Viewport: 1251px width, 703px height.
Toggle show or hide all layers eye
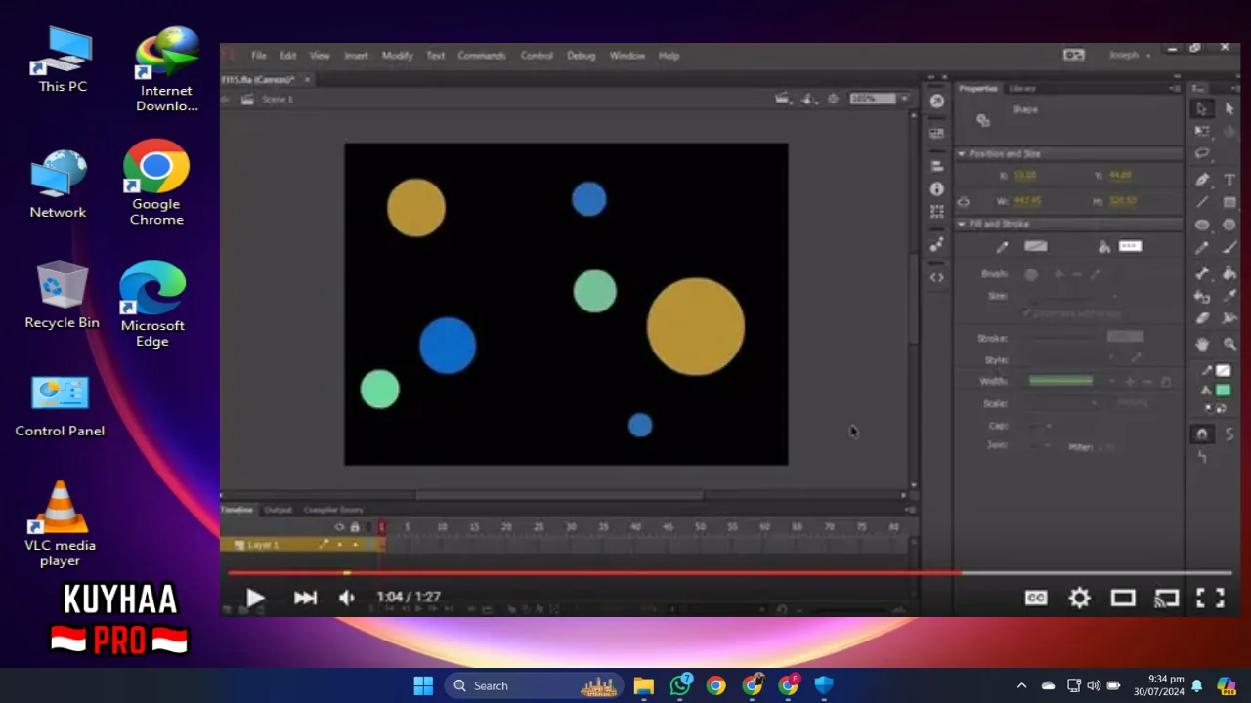tap(340, 527)
